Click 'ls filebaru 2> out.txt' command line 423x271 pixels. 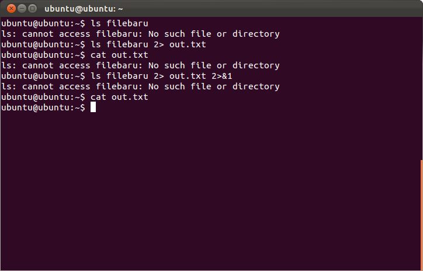pos(148,44)
